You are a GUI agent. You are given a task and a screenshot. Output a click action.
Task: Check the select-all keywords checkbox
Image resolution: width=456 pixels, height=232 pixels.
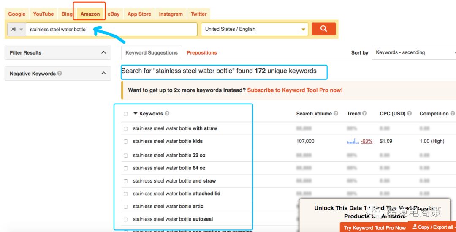[126, 114]
